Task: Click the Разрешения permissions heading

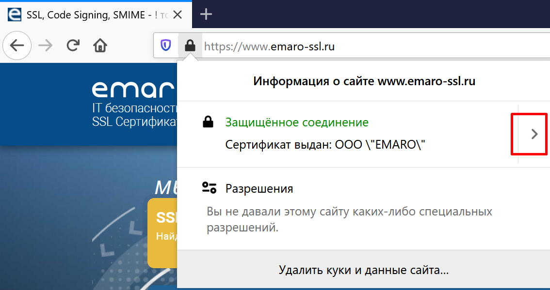Action: tap(259, 188)
